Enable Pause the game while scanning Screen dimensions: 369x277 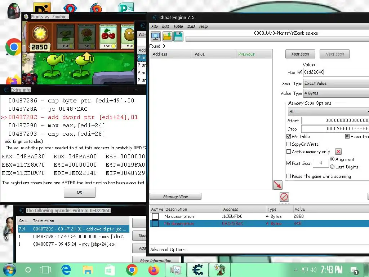point(289,176)
